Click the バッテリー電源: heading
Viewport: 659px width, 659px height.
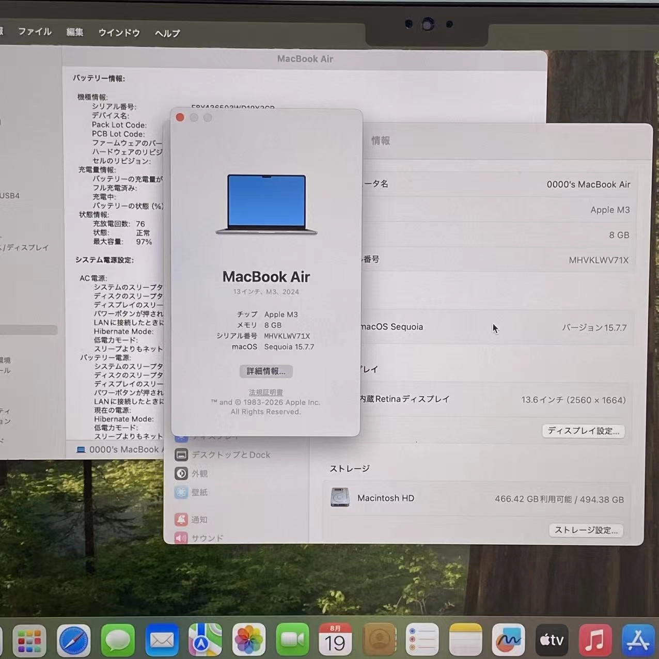coord(105,357)
